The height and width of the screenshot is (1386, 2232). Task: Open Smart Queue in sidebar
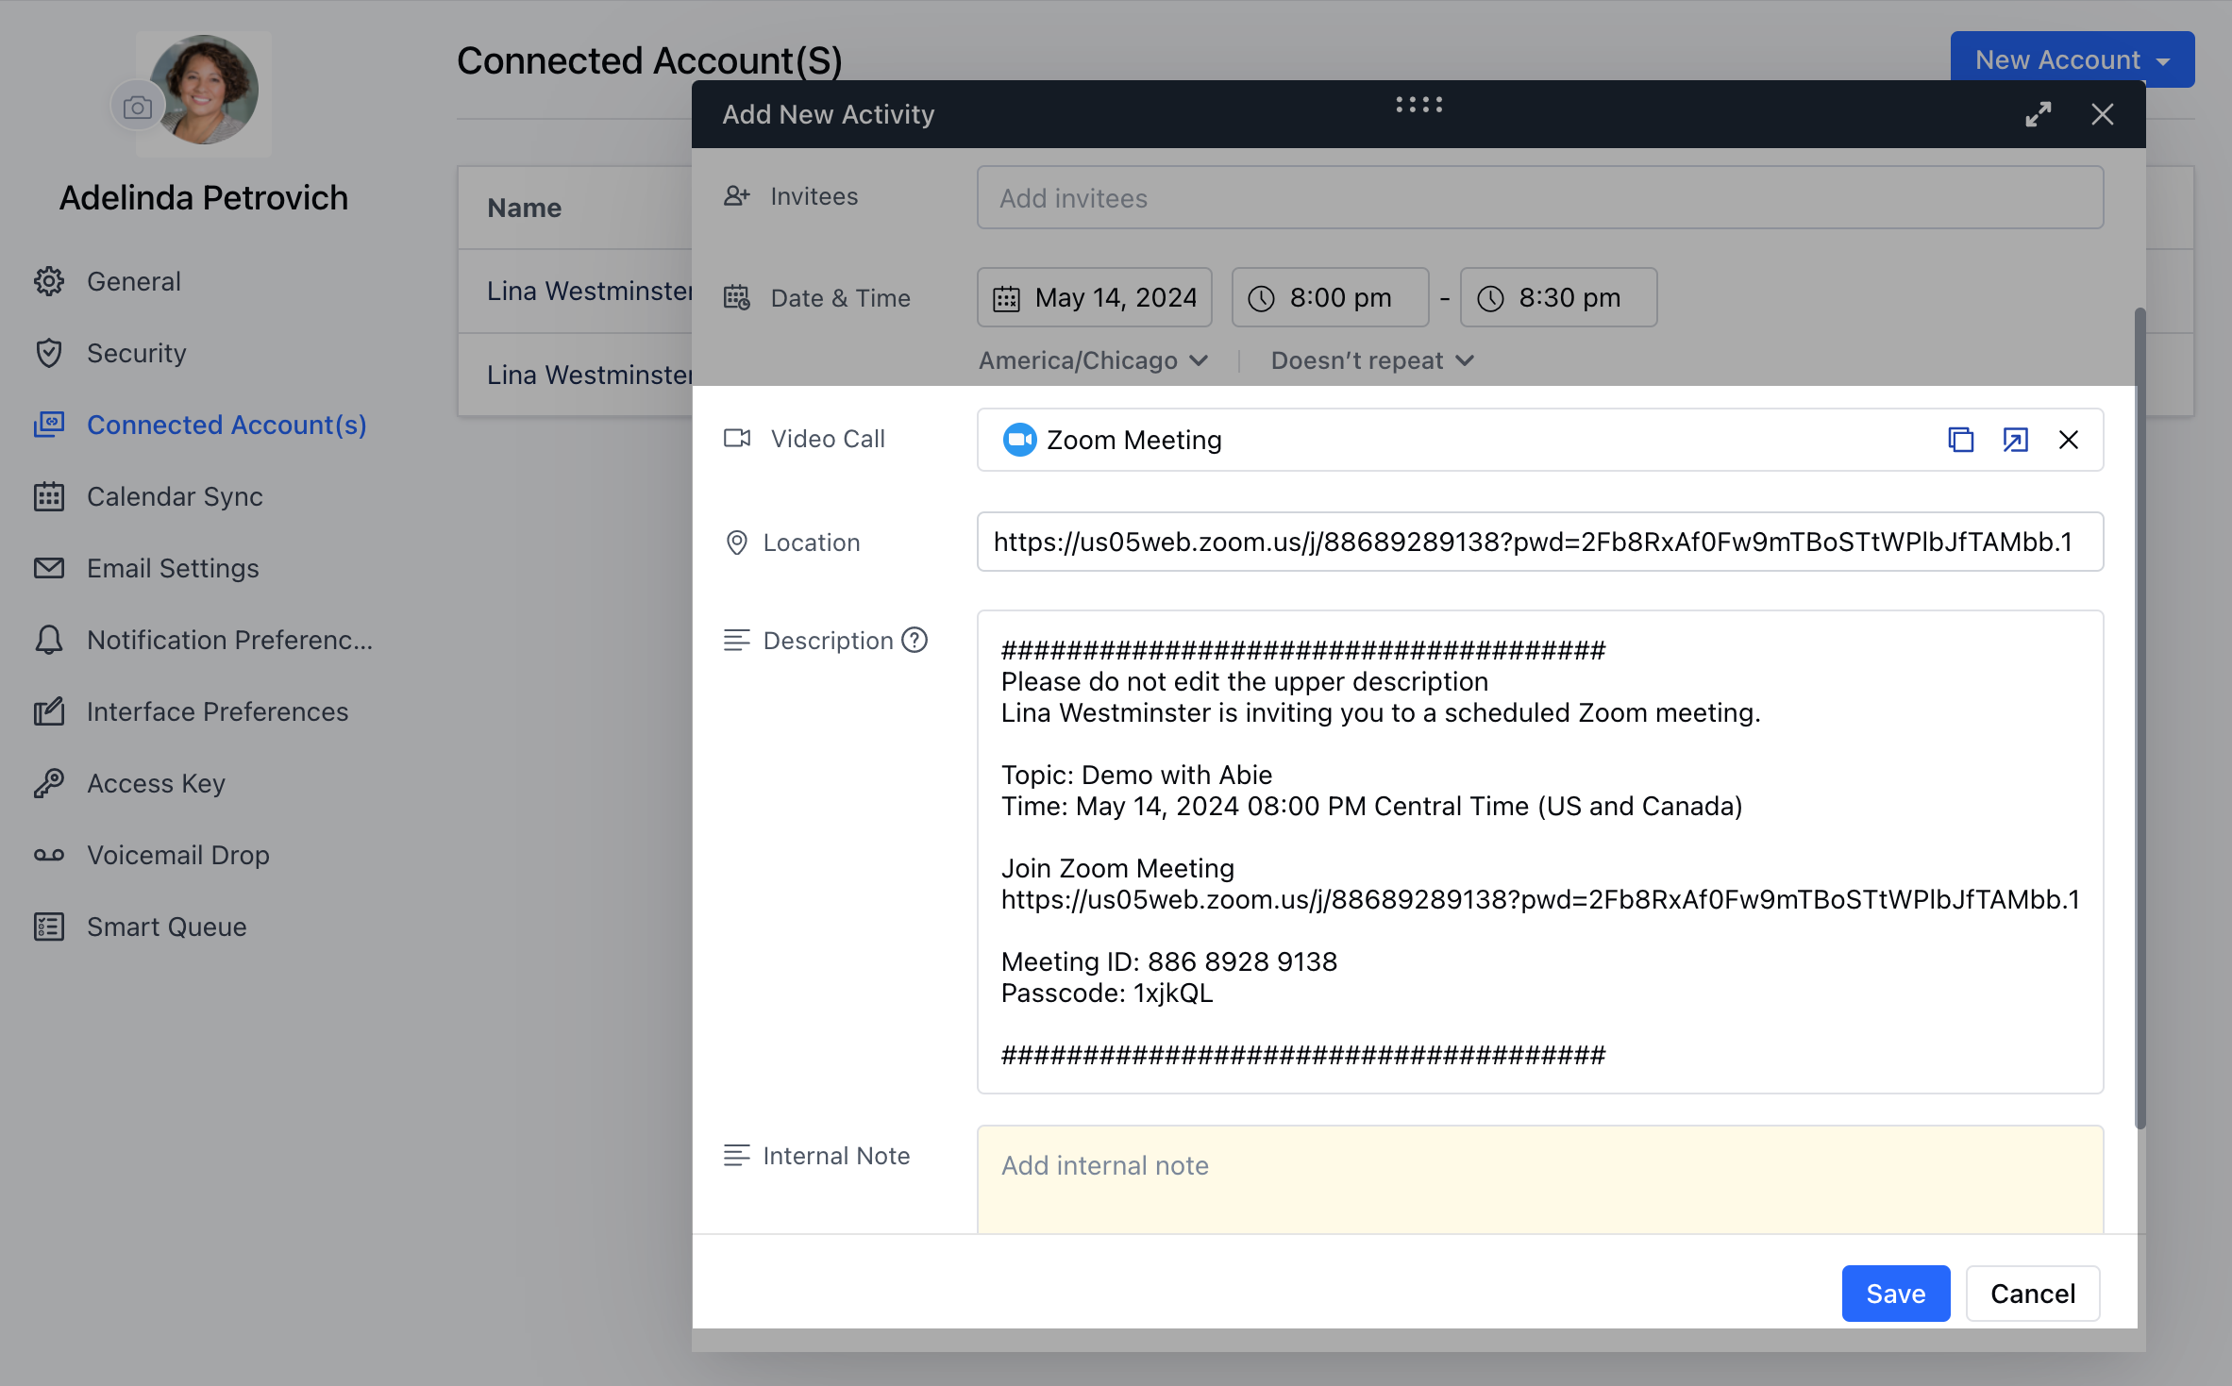coord(166,927)
